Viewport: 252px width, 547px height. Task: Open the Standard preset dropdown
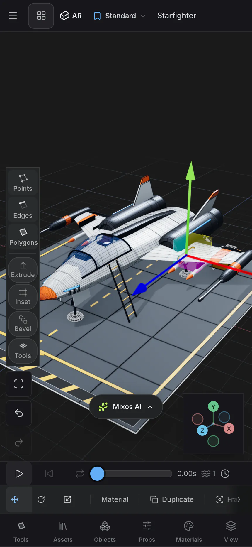120,16
